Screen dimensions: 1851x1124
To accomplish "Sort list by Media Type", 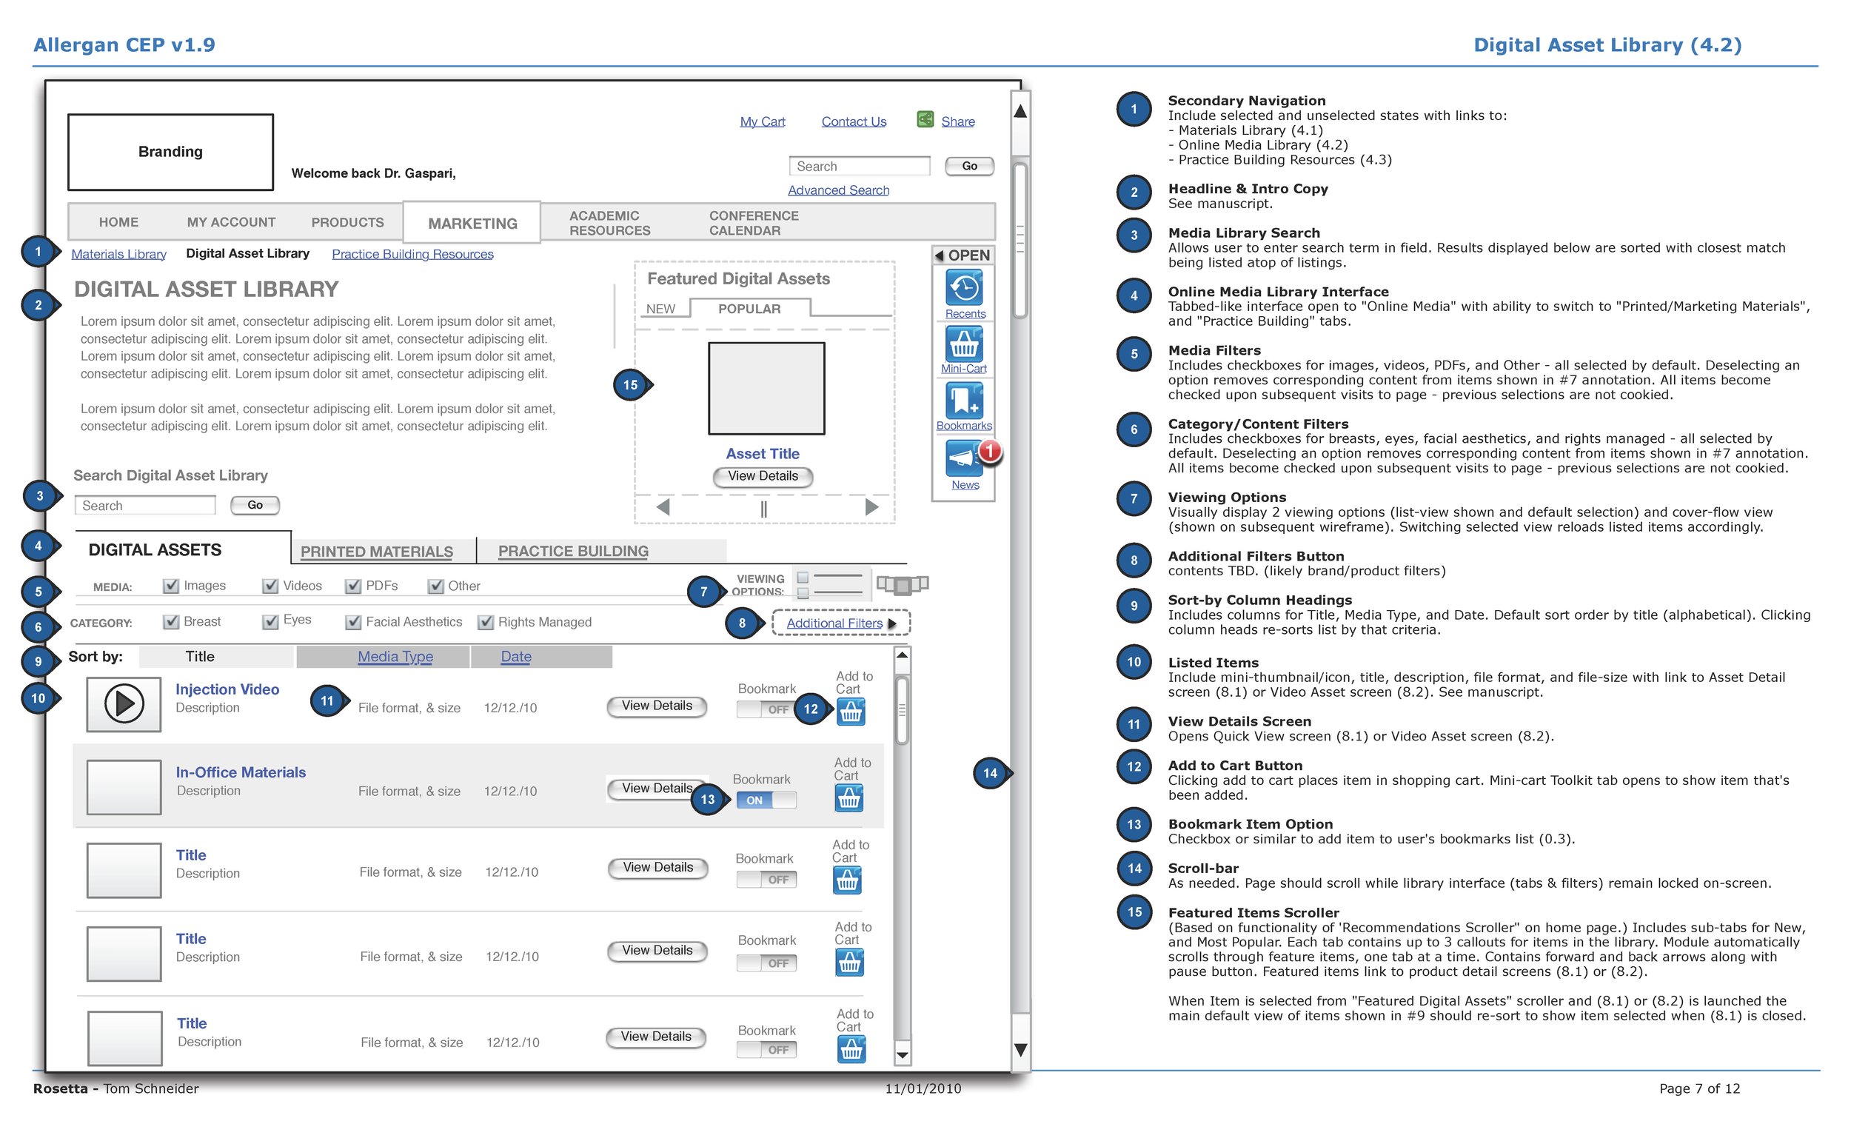I will (395, 657).
